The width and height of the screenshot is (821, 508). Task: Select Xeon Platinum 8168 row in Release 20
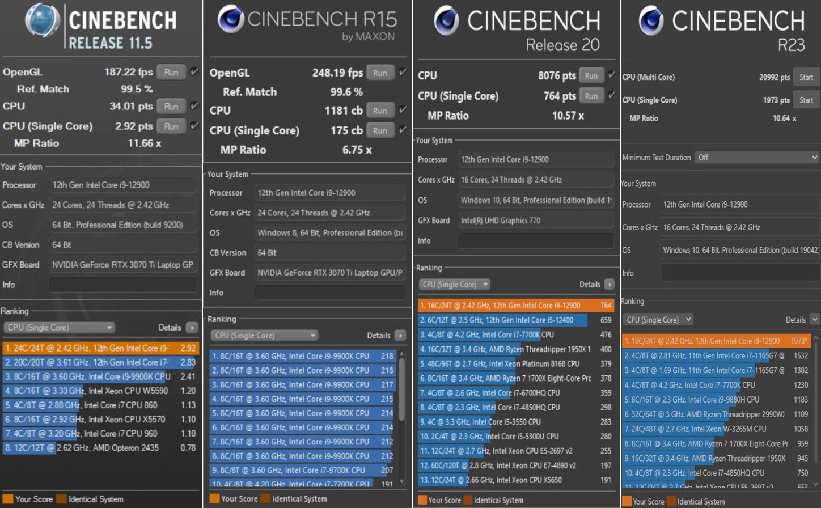click(516, 363)
